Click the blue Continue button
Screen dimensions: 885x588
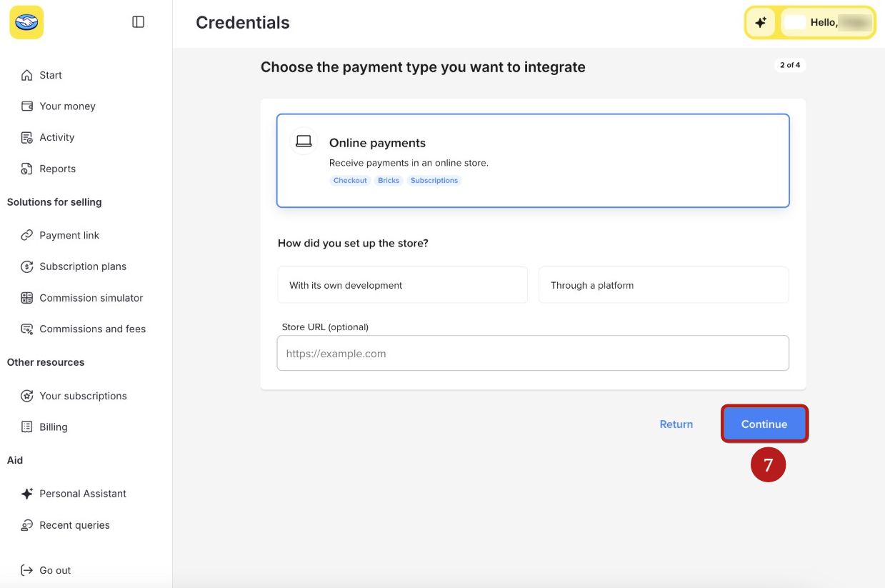click(x=764, y=424)
